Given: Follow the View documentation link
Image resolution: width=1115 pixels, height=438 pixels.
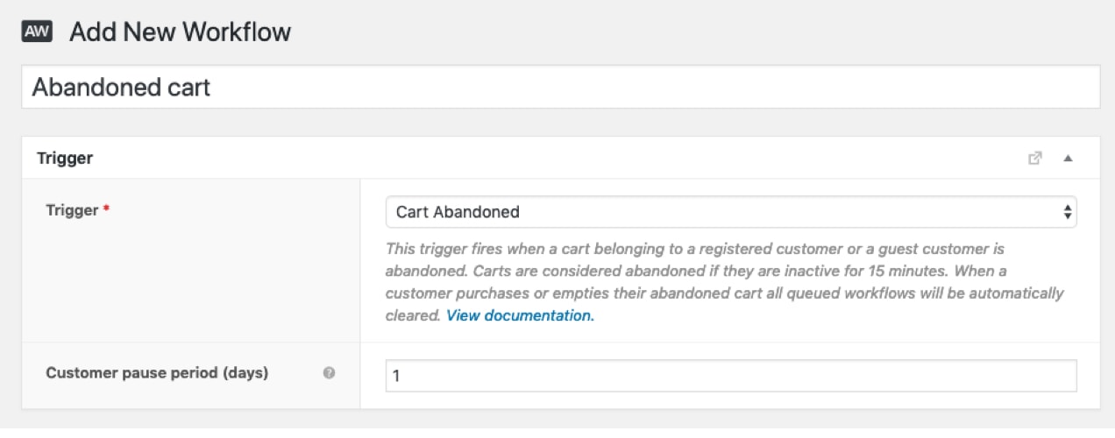Looking at the screenshot, I should pos(520,315).
